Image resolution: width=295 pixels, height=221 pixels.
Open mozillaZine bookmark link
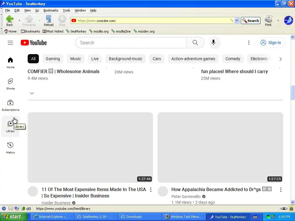pyautogui.click(x=121, y=31)
